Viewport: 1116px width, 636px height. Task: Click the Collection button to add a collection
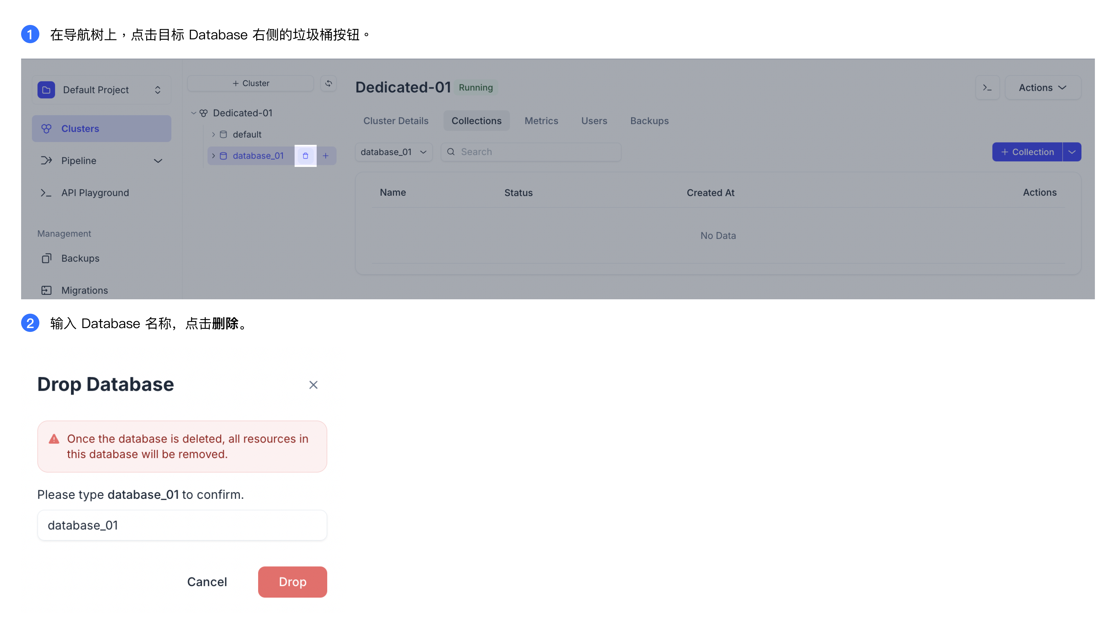point(1027,152)
